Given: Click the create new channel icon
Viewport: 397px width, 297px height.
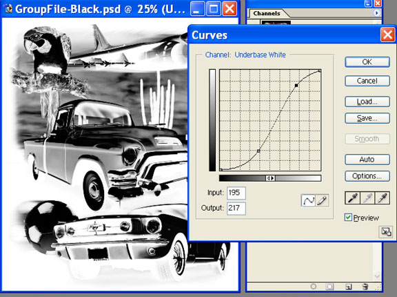Looking at the screenshot, I should pos(349,287).
